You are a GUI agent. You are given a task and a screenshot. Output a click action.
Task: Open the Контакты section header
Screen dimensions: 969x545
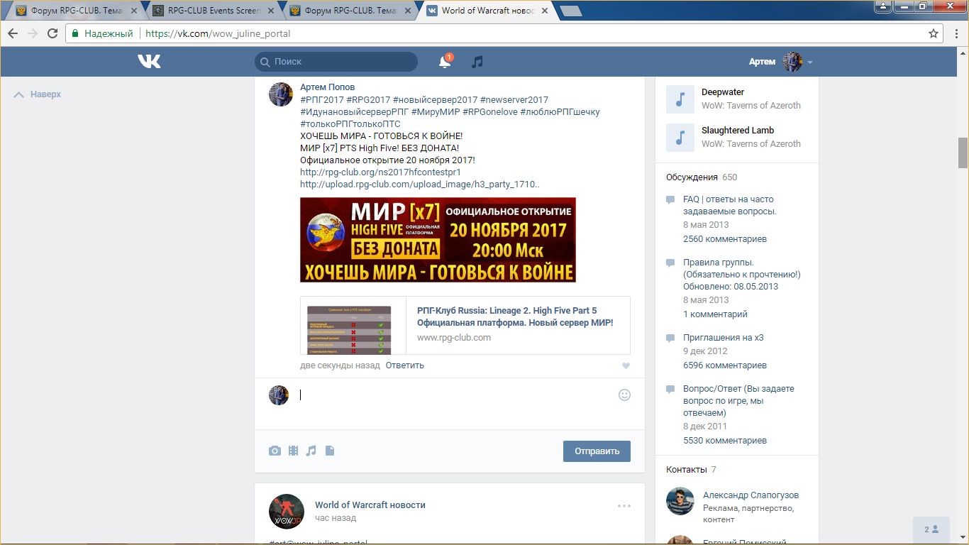(x=687, y=470)
